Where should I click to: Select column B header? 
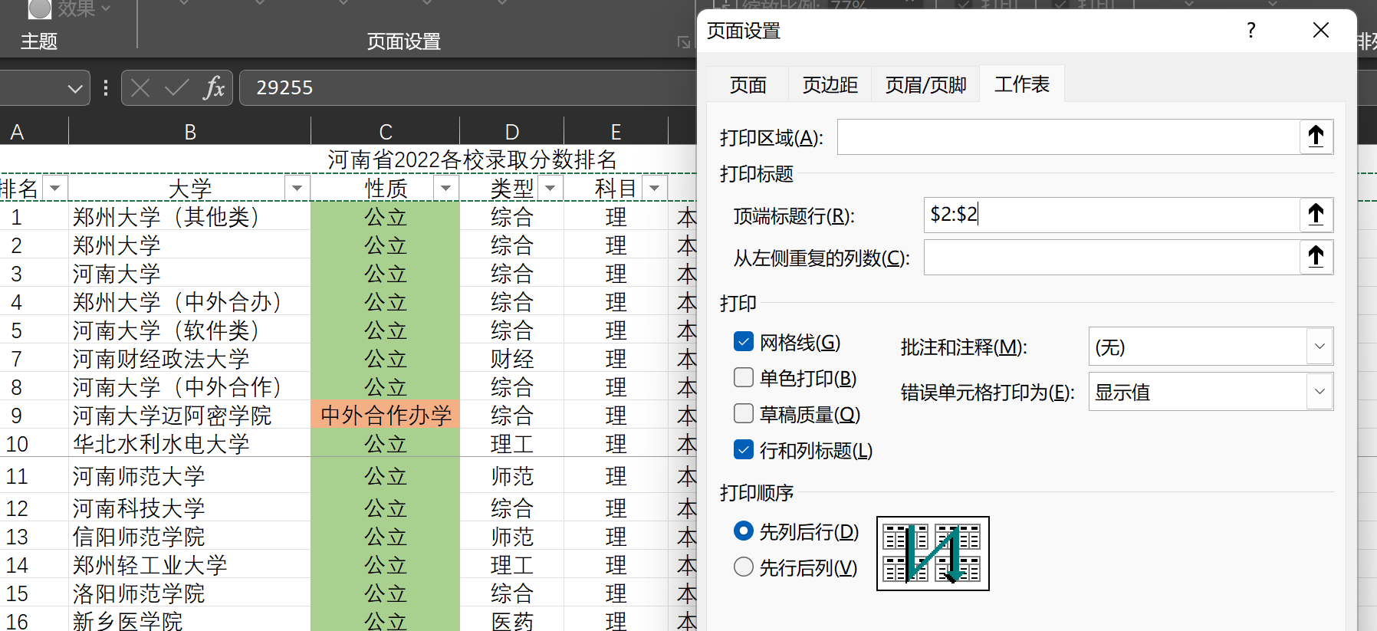[190, 131]
